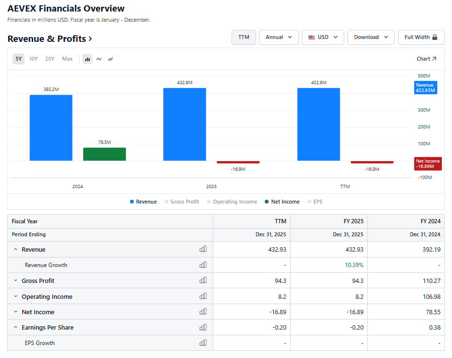
Task: Toggle EPS series in chart legend
Action: [315, 202]
